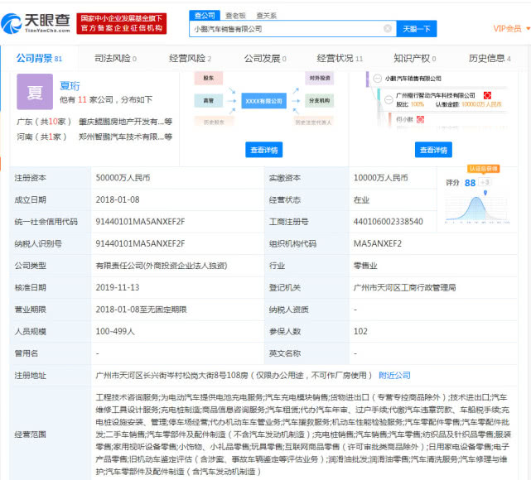This screenshot has width=531, height=480.
Task: Click 查看详情 under the company relation diagram
Action: [263, 150]
